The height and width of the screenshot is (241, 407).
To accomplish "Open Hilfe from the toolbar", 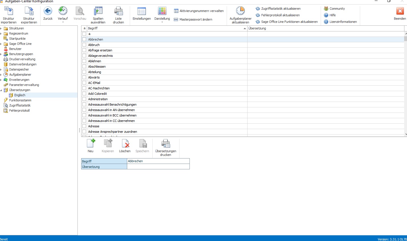I will point(330,15).
